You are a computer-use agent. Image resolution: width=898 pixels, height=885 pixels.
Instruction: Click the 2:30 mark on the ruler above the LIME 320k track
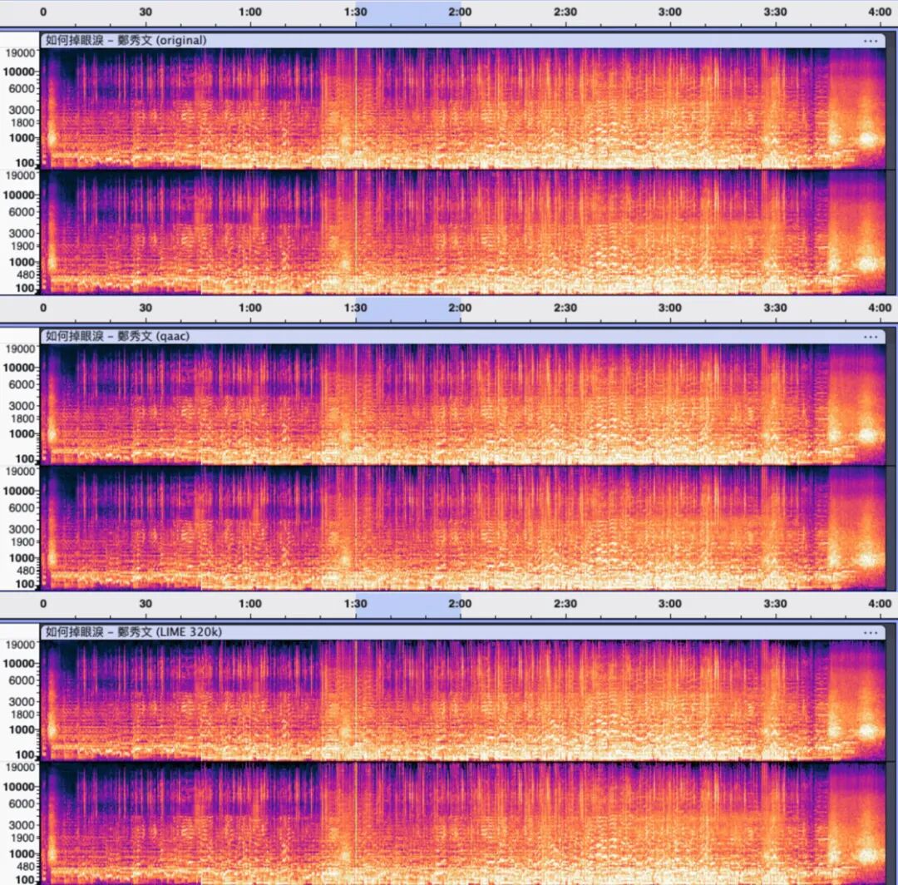[565, 603]
